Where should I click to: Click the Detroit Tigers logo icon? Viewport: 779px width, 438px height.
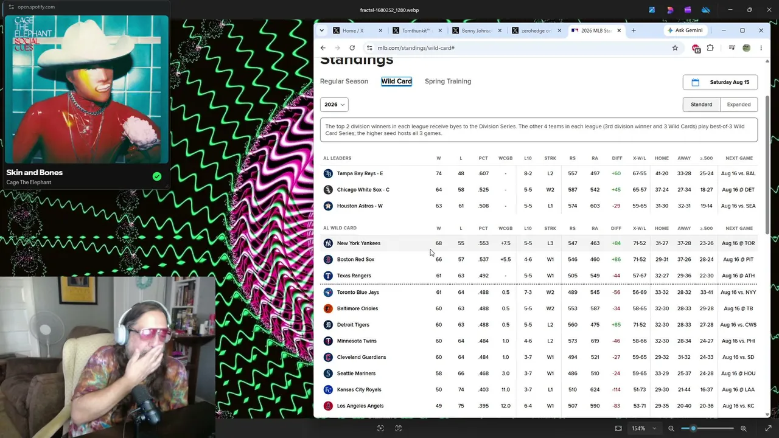[x=328, y=325]
